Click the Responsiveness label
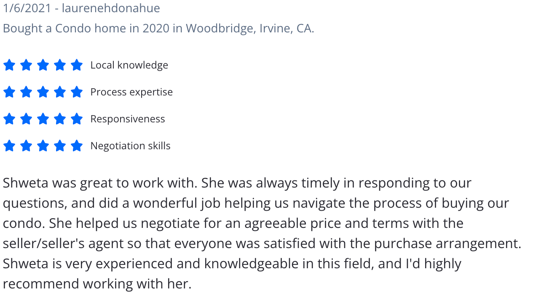 pyautogui.click(x=128, y=119)
